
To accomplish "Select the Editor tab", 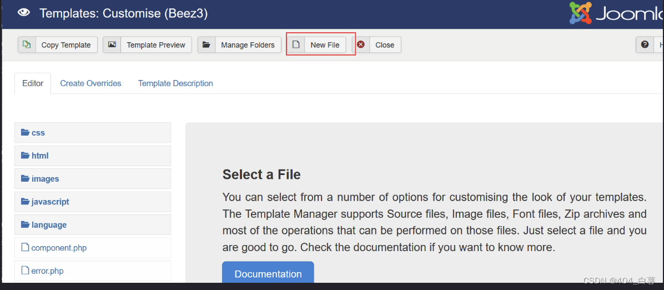I will [x=33, y=83].
